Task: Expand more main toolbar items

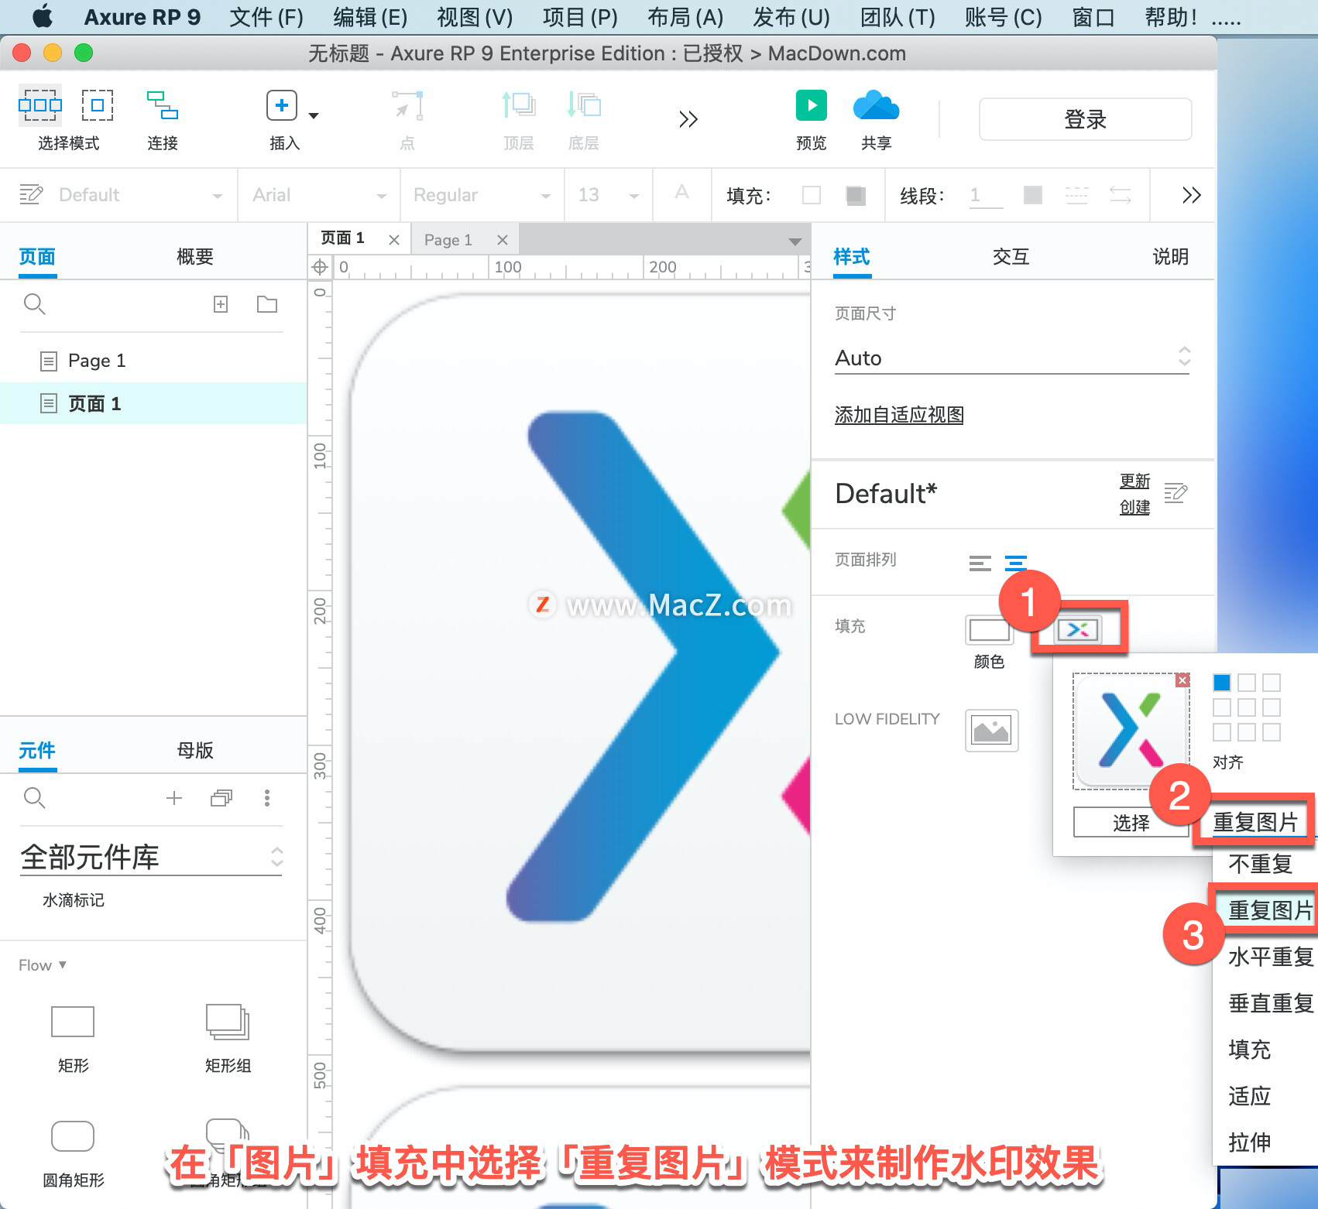Action: pos(688,119)
